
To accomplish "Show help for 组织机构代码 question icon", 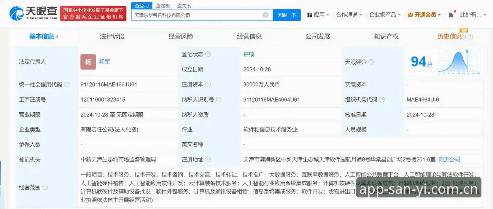I will (382, 100).
